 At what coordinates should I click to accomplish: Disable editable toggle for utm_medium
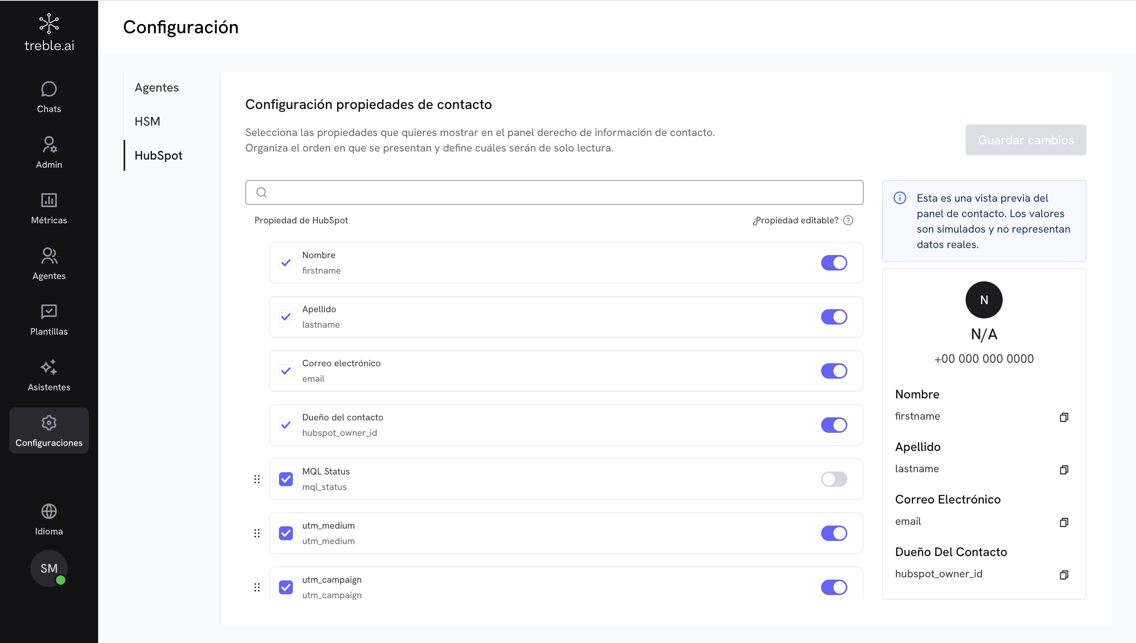(833, 533)
